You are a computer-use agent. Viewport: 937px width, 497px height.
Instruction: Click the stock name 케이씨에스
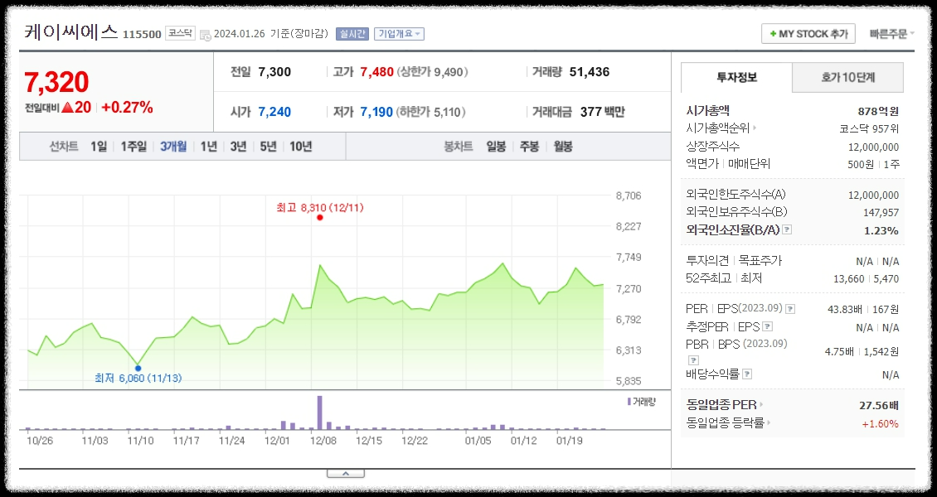click(71, 31)
